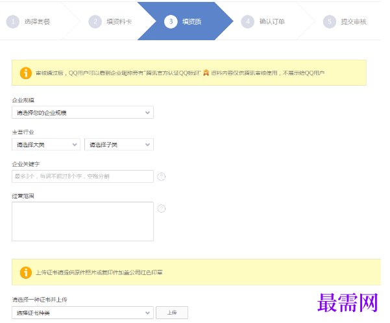Click the 主营行业 label
Screen dimensions: 390x323
click(23, 132)
